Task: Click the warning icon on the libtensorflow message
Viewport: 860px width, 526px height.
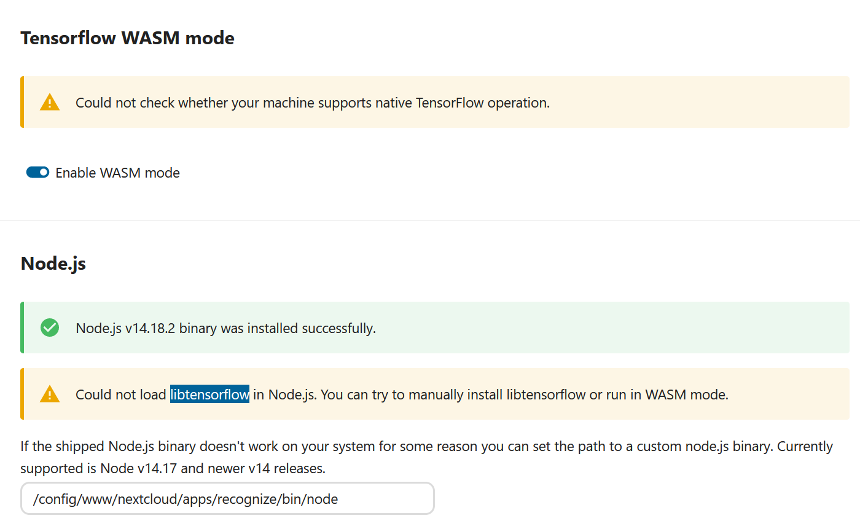Action: pos(49,394)
